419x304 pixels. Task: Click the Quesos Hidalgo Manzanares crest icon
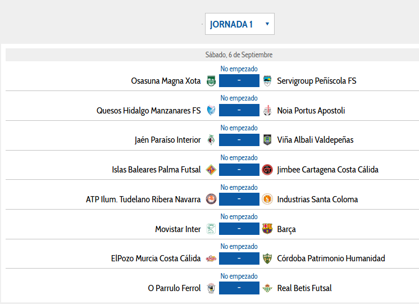211,110
